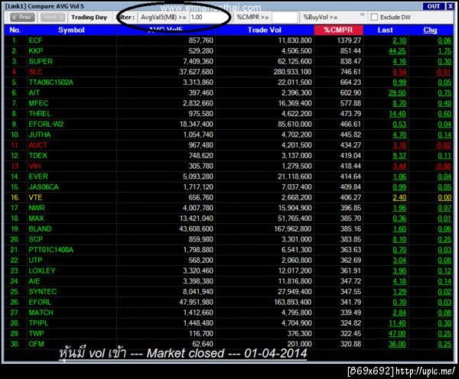
Task: Sort by the No. column header
Action: click(15, 30)
